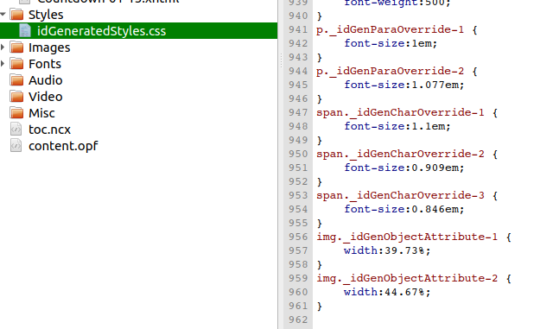Image resolution: width=540 pixels, height=329 pixels.
Task: Click font-size:1em; on line 942
Action: [391, 43]
